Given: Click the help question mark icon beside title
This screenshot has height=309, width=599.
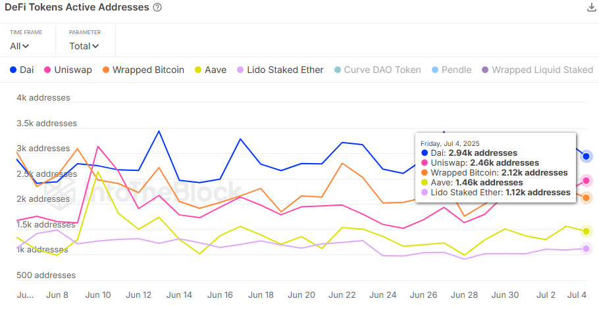Looking at the screenshot, I should (157, 8).
